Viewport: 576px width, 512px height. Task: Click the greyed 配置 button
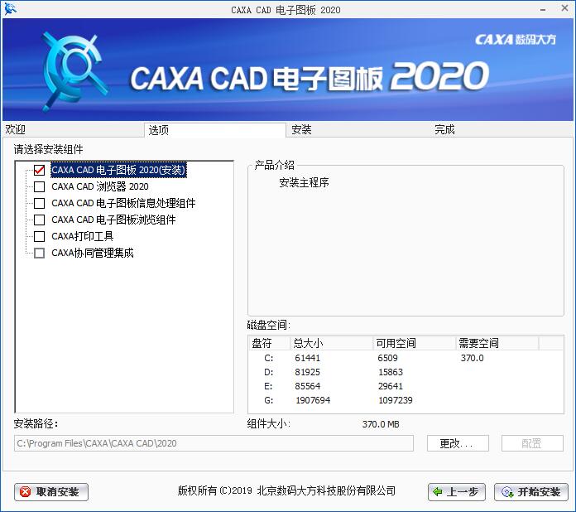532,443
